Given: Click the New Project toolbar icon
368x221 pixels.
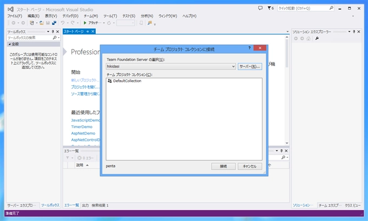Looking at the screenshot, I should [32, 23].
